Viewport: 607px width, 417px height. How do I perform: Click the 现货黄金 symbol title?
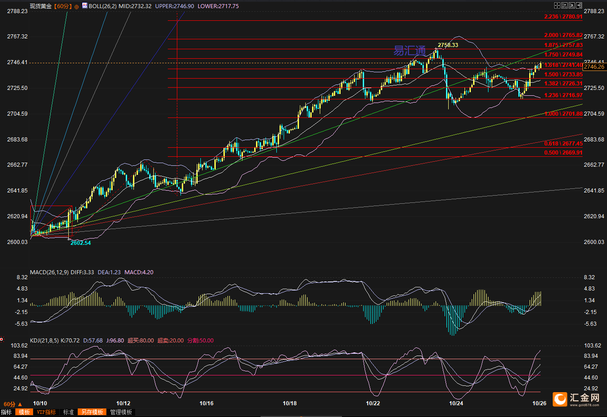point(41,6)
